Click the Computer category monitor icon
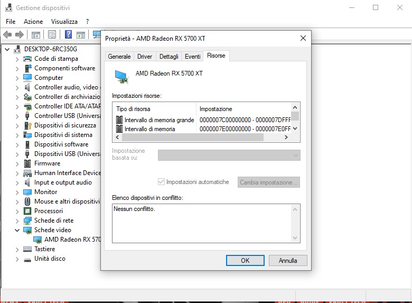Screen dimensions: 412x303 (27, 78)
